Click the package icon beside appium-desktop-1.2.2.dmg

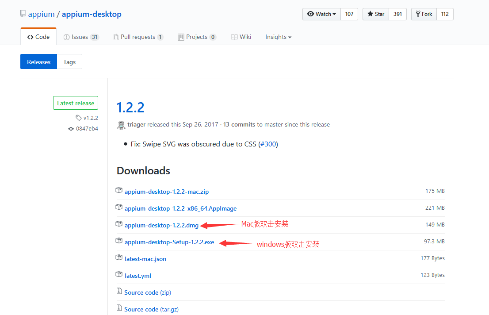tap(119, 224)
